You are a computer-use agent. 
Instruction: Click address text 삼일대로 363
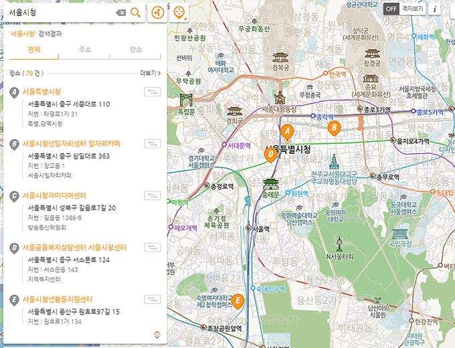pyautogui.click(x=91, y=156)
